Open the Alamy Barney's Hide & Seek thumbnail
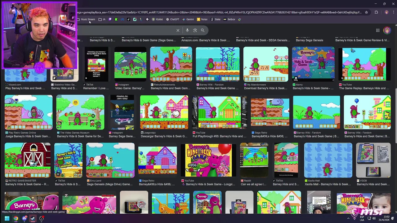The width and height of the screenshot is (397, 223). point(313,64)
